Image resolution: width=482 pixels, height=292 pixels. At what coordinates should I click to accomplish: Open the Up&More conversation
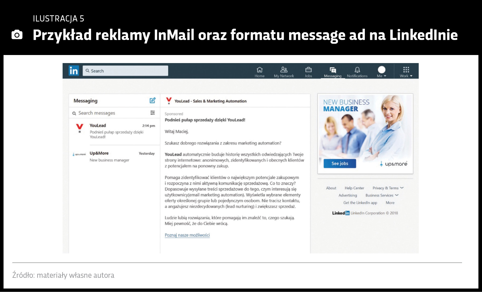pyautogui.click(x=114, y=156)
